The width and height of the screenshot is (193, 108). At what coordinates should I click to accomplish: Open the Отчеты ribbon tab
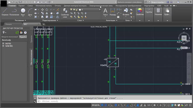[x=58, y=6]
